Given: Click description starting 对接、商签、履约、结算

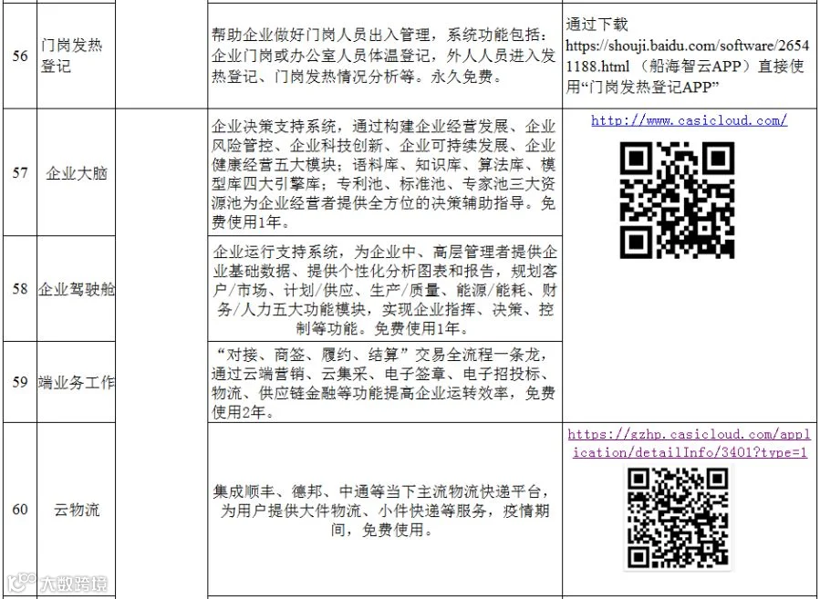Looking at the screenshot, I should [x=383, y=383].
